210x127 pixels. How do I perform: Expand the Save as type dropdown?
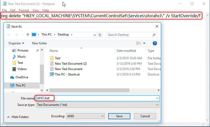click(x=97, y=105)
